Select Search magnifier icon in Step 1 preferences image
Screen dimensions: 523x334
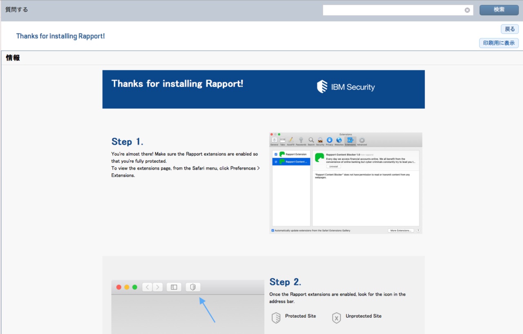[311, 141]
